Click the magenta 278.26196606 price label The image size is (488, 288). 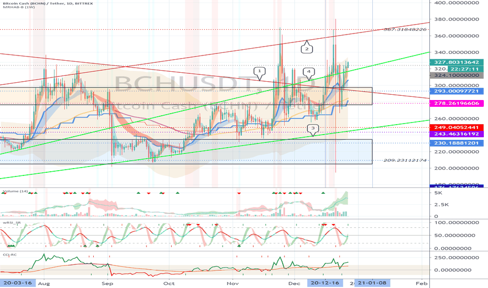click(456, 103)
